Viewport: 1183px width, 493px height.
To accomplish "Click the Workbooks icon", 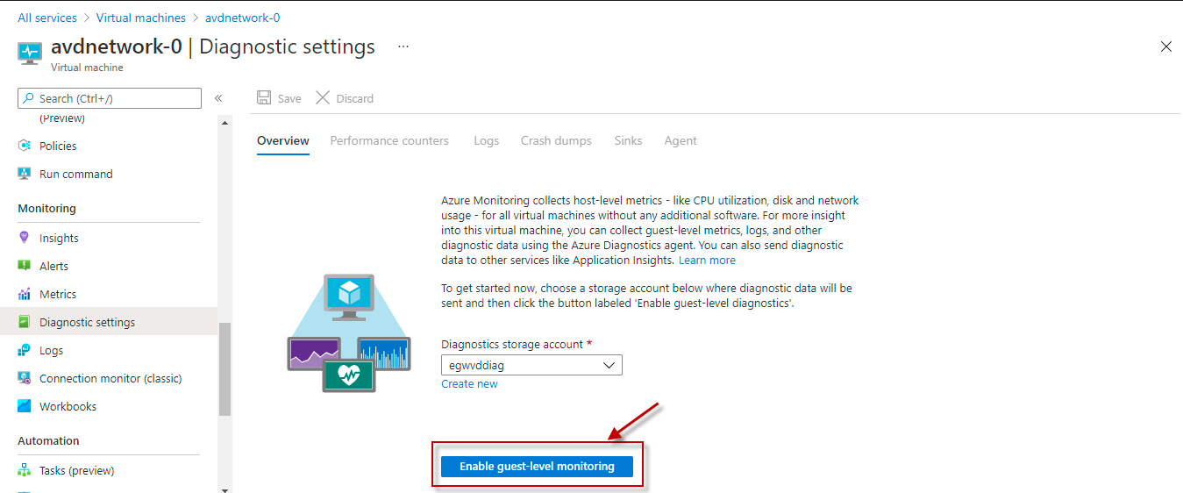I will pos(25,406).
